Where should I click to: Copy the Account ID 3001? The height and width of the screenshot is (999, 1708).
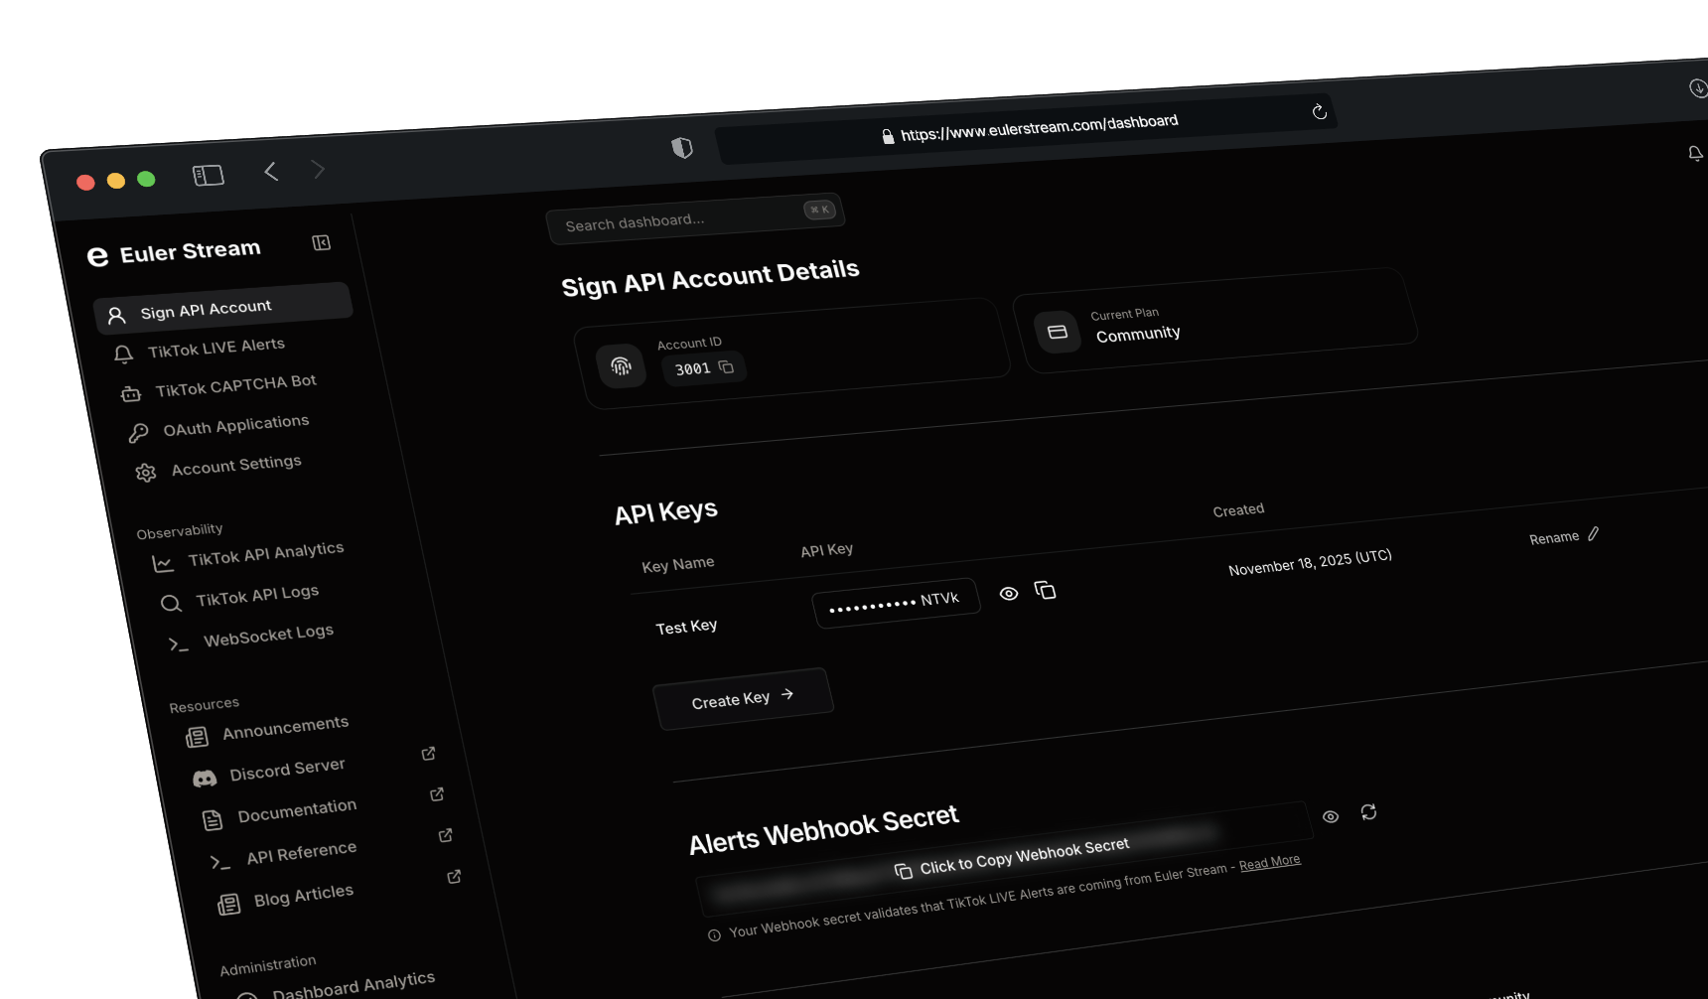(x=727, y=367)
